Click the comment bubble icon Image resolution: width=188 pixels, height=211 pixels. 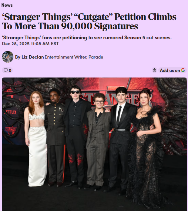pos(6,70)
